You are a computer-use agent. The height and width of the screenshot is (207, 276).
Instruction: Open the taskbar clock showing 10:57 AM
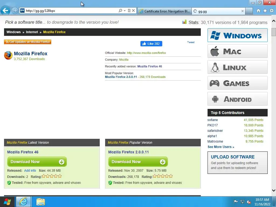pos(262,202)
